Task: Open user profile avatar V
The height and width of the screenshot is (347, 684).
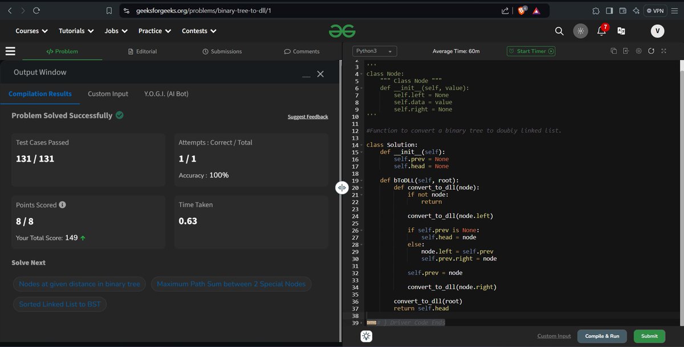Action: tap(657, 31)
